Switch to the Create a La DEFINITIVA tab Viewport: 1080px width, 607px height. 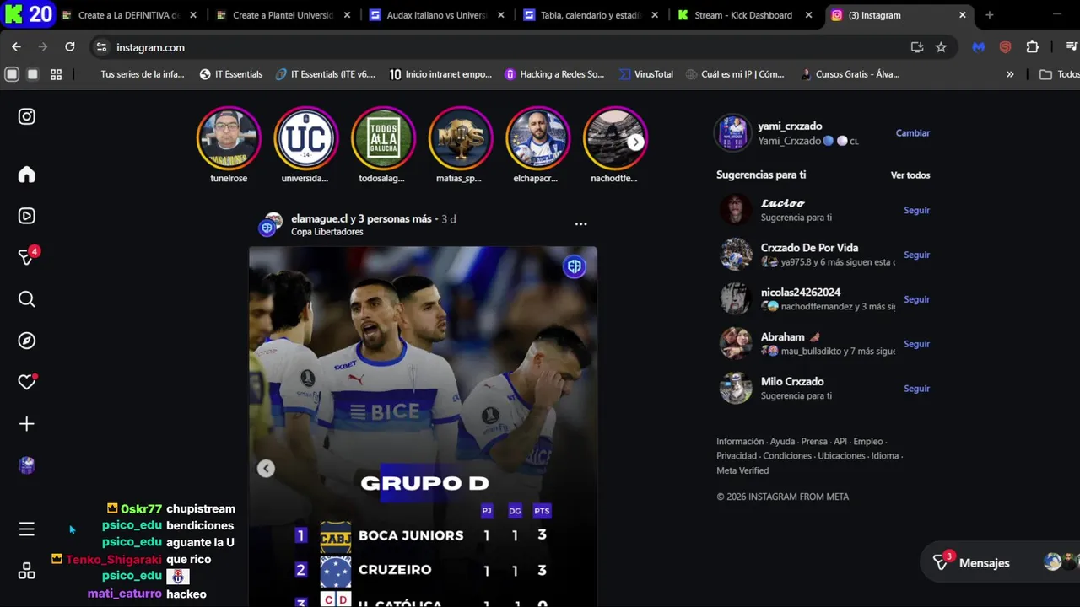point(129,15)
